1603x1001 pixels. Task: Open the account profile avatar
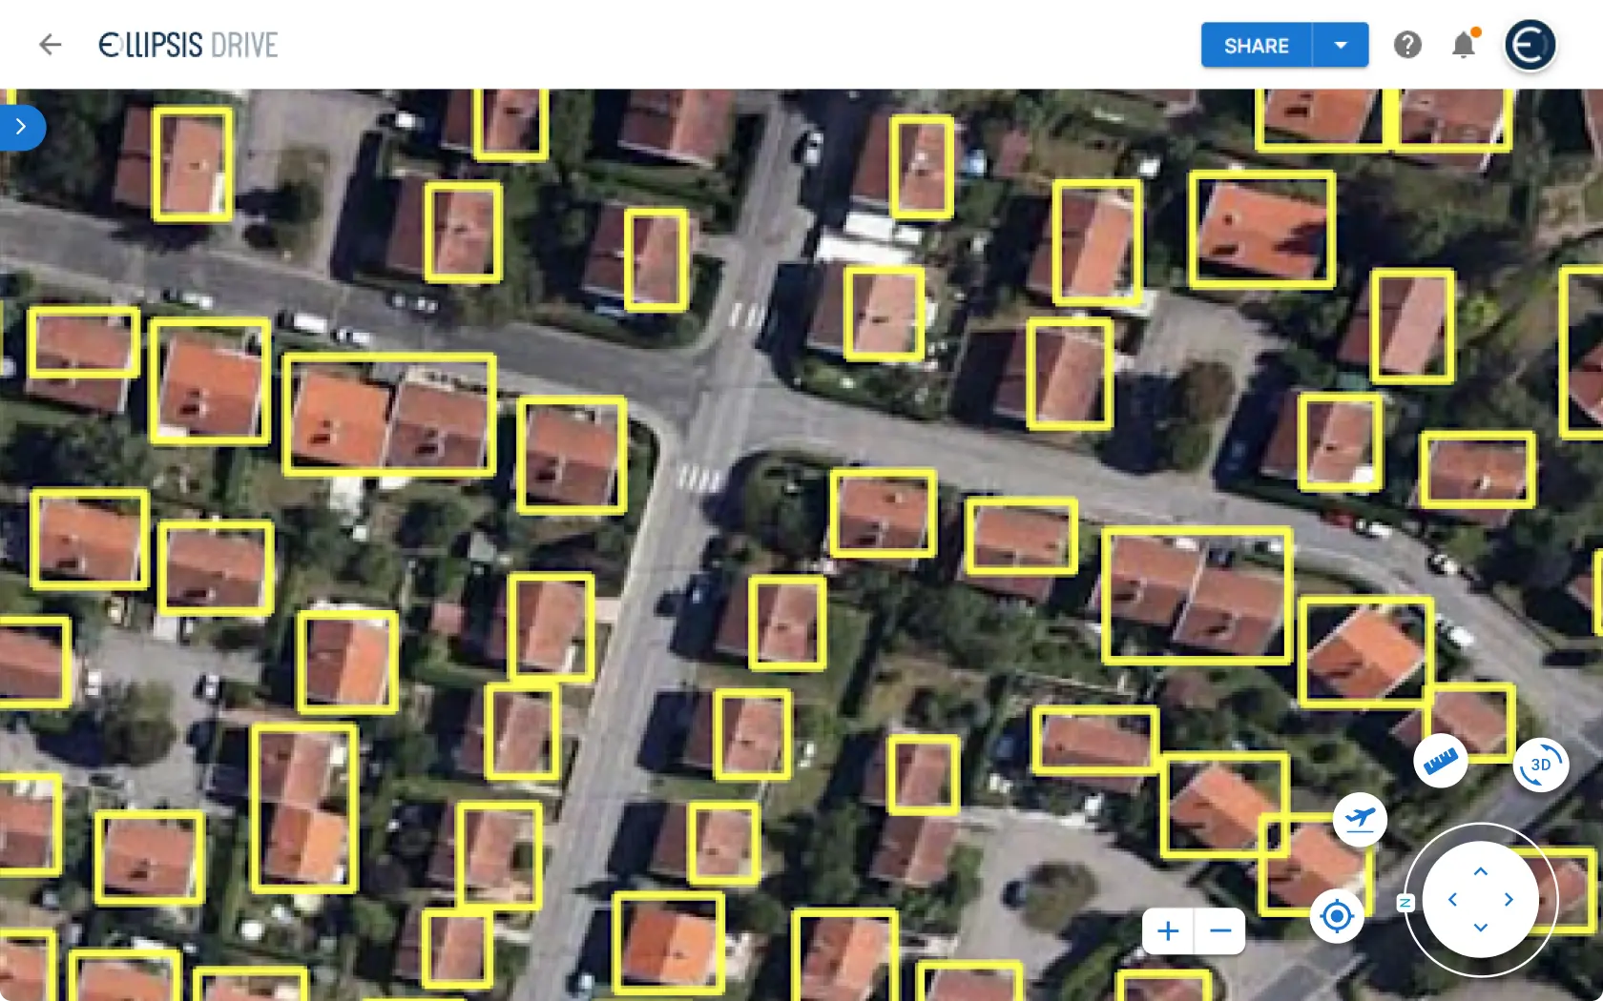(1530, 45)
